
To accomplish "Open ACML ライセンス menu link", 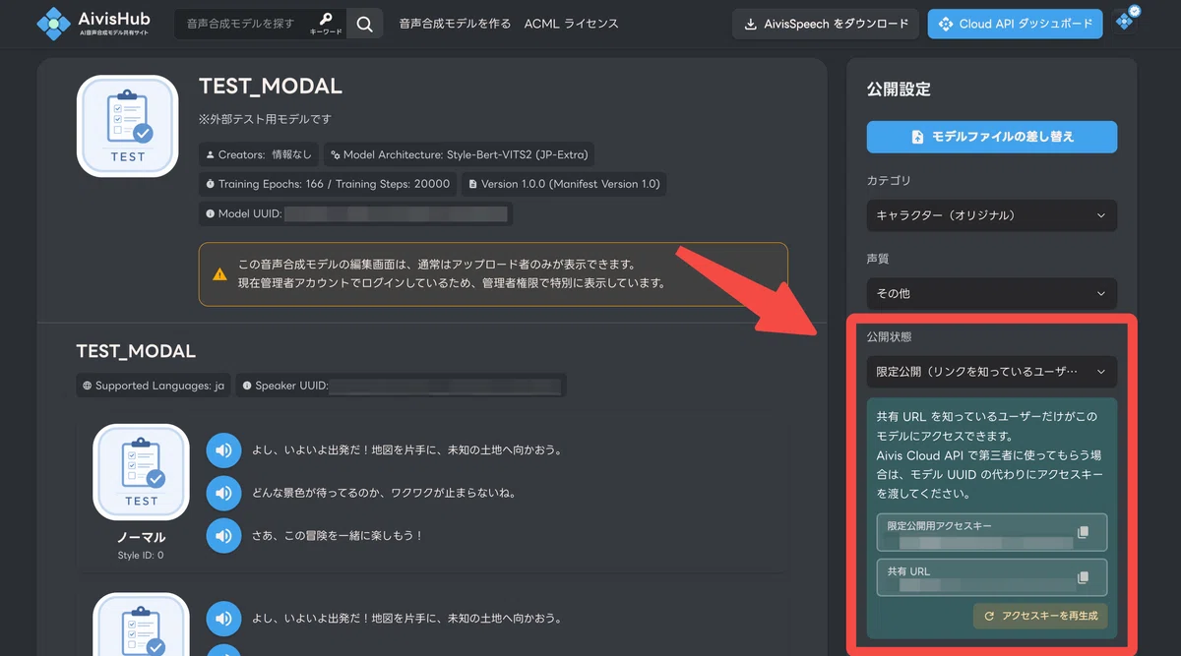I will coord(572,24).
